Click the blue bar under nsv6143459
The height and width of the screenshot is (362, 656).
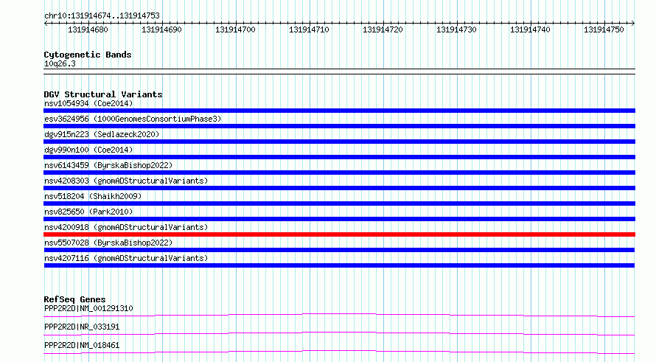pos(339,173)
